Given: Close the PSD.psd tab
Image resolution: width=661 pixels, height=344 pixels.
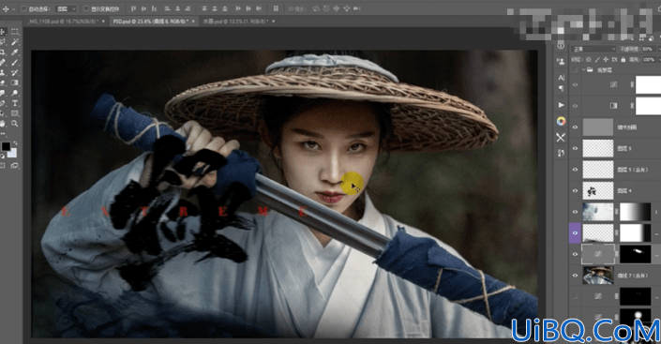Looking at the screenshot, I should pos(194,21).
